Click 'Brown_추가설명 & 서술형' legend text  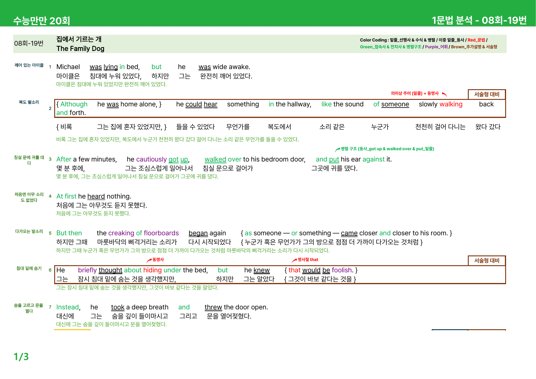tap(474, 47)
